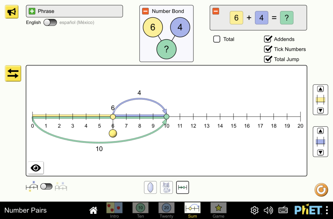Expand the Phrase panel

point(32,11)
